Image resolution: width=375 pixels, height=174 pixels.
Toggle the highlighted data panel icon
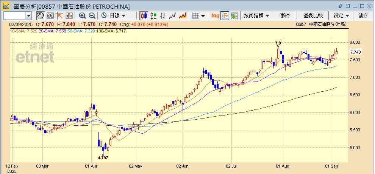point(225,16)
